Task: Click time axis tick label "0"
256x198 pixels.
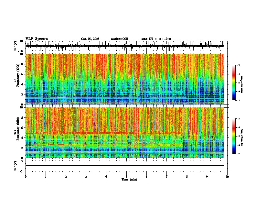Action: (26, 177)
